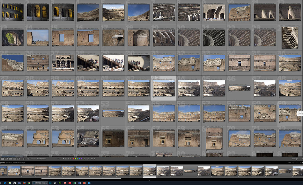The width and height of the screenshot is (303, 185).
Task: Open Compare view from toolbar
Action: tap(10, 159)
